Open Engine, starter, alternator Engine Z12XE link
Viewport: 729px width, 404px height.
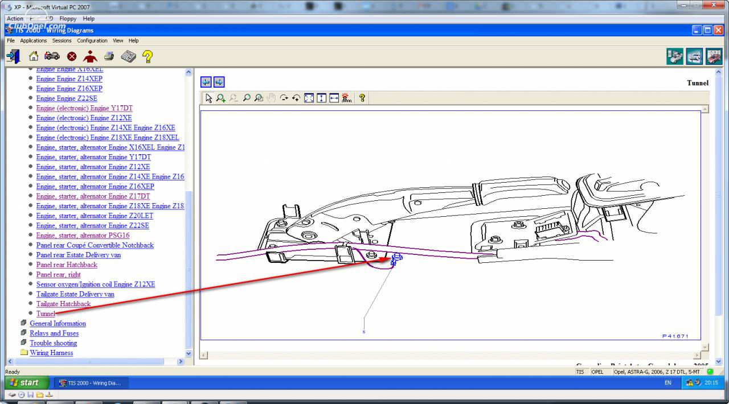[x=93, y=167]
